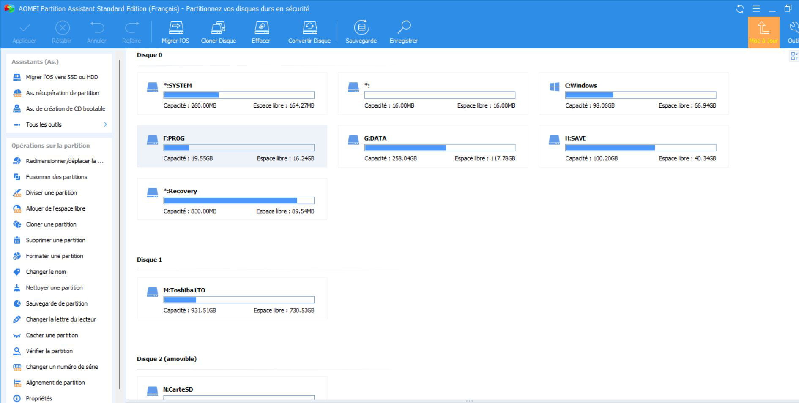The height and width of the screenshot is (403, 799).
Task: Choose Cloner une partition
Action: point(59,224)
